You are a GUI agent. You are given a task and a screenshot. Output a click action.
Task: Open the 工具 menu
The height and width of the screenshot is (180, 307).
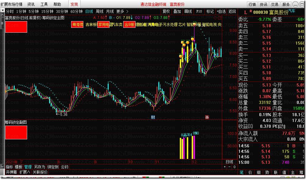click(x=44, y=4)
